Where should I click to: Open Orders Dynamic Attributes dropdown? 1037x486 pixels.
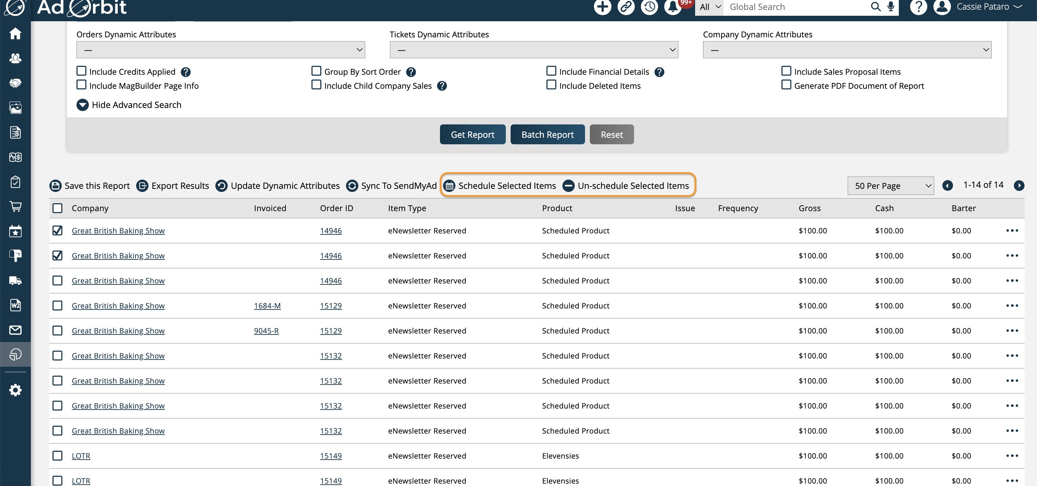[x=220, y=49]
